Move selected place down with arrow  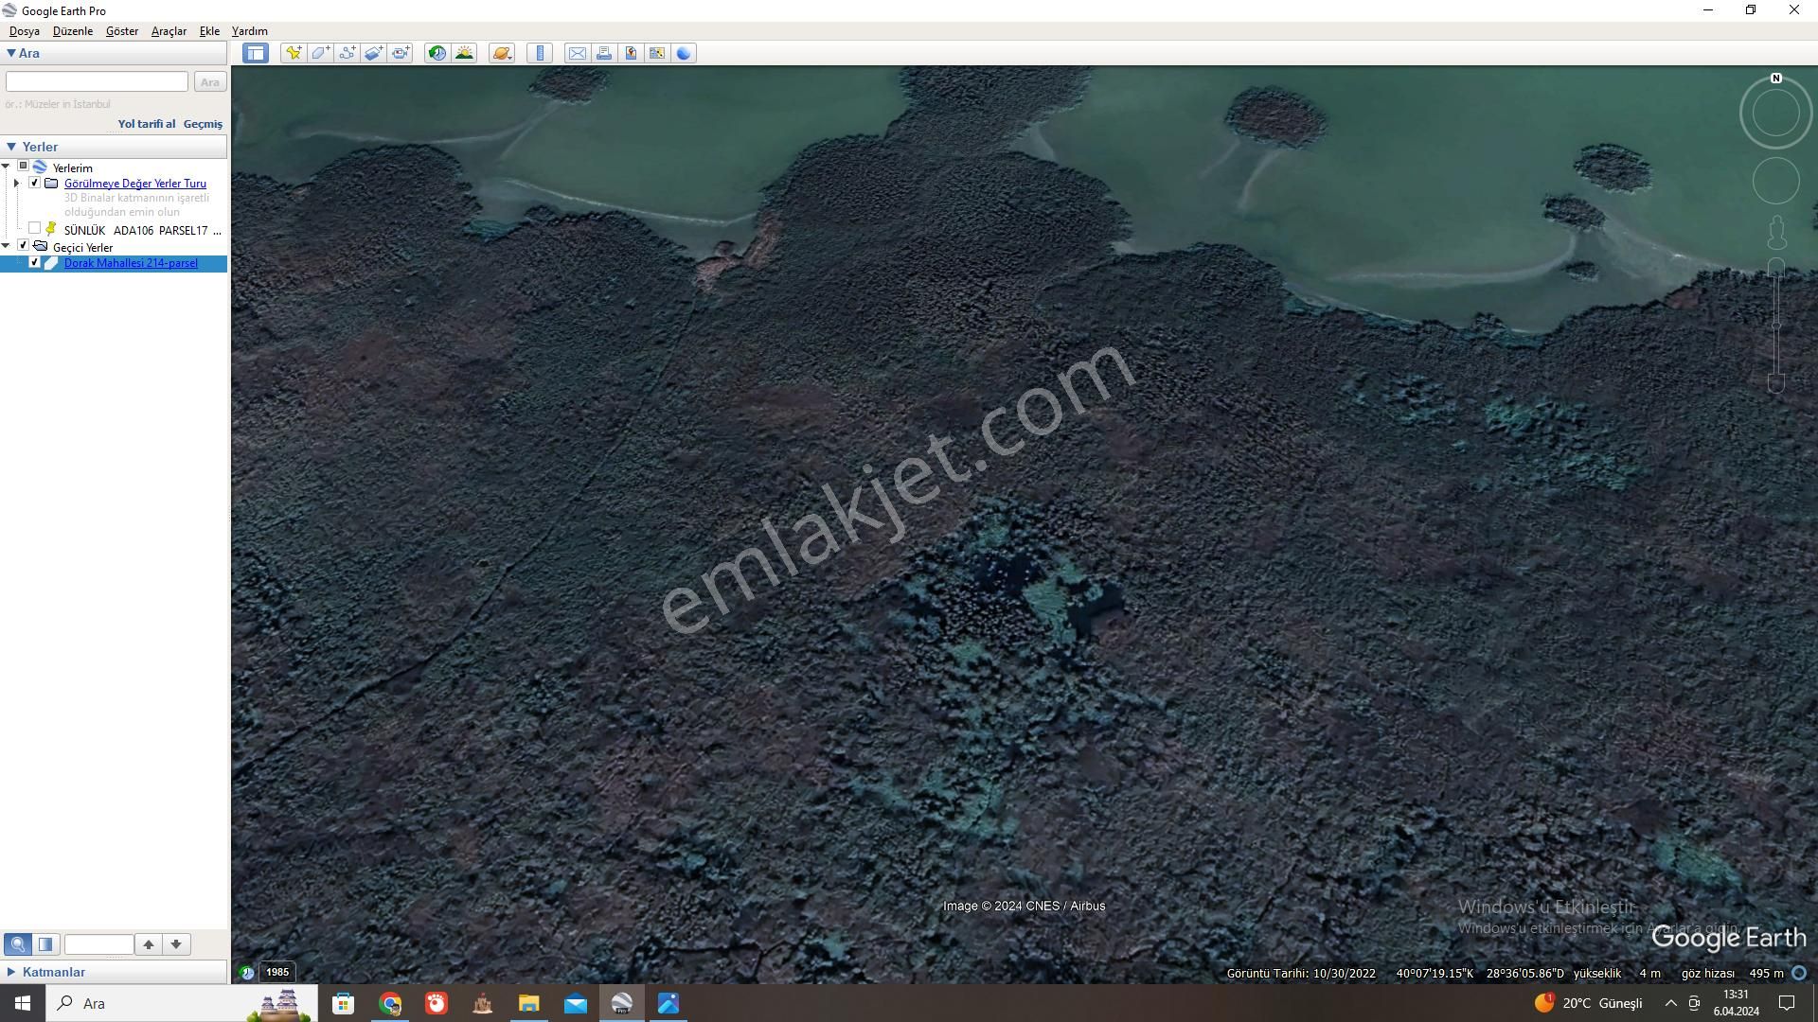tap(176, 944)
